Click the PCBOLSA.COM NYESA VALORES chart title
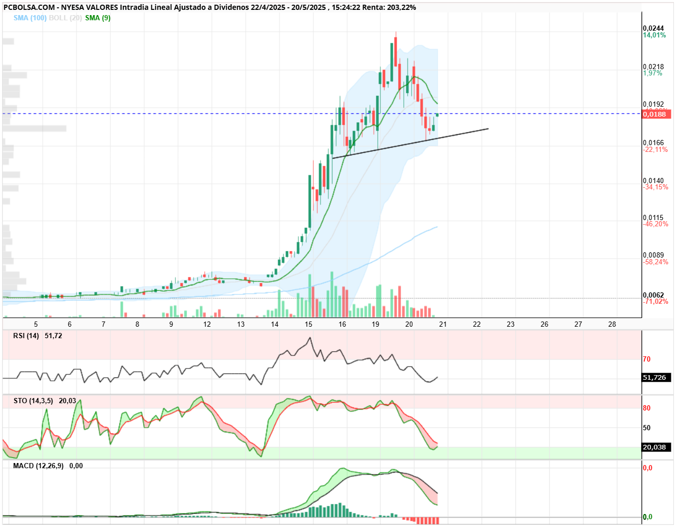Image resolution: width=676 pixels, height=527 pixels. pyautogui.click(x=210, y=7)
